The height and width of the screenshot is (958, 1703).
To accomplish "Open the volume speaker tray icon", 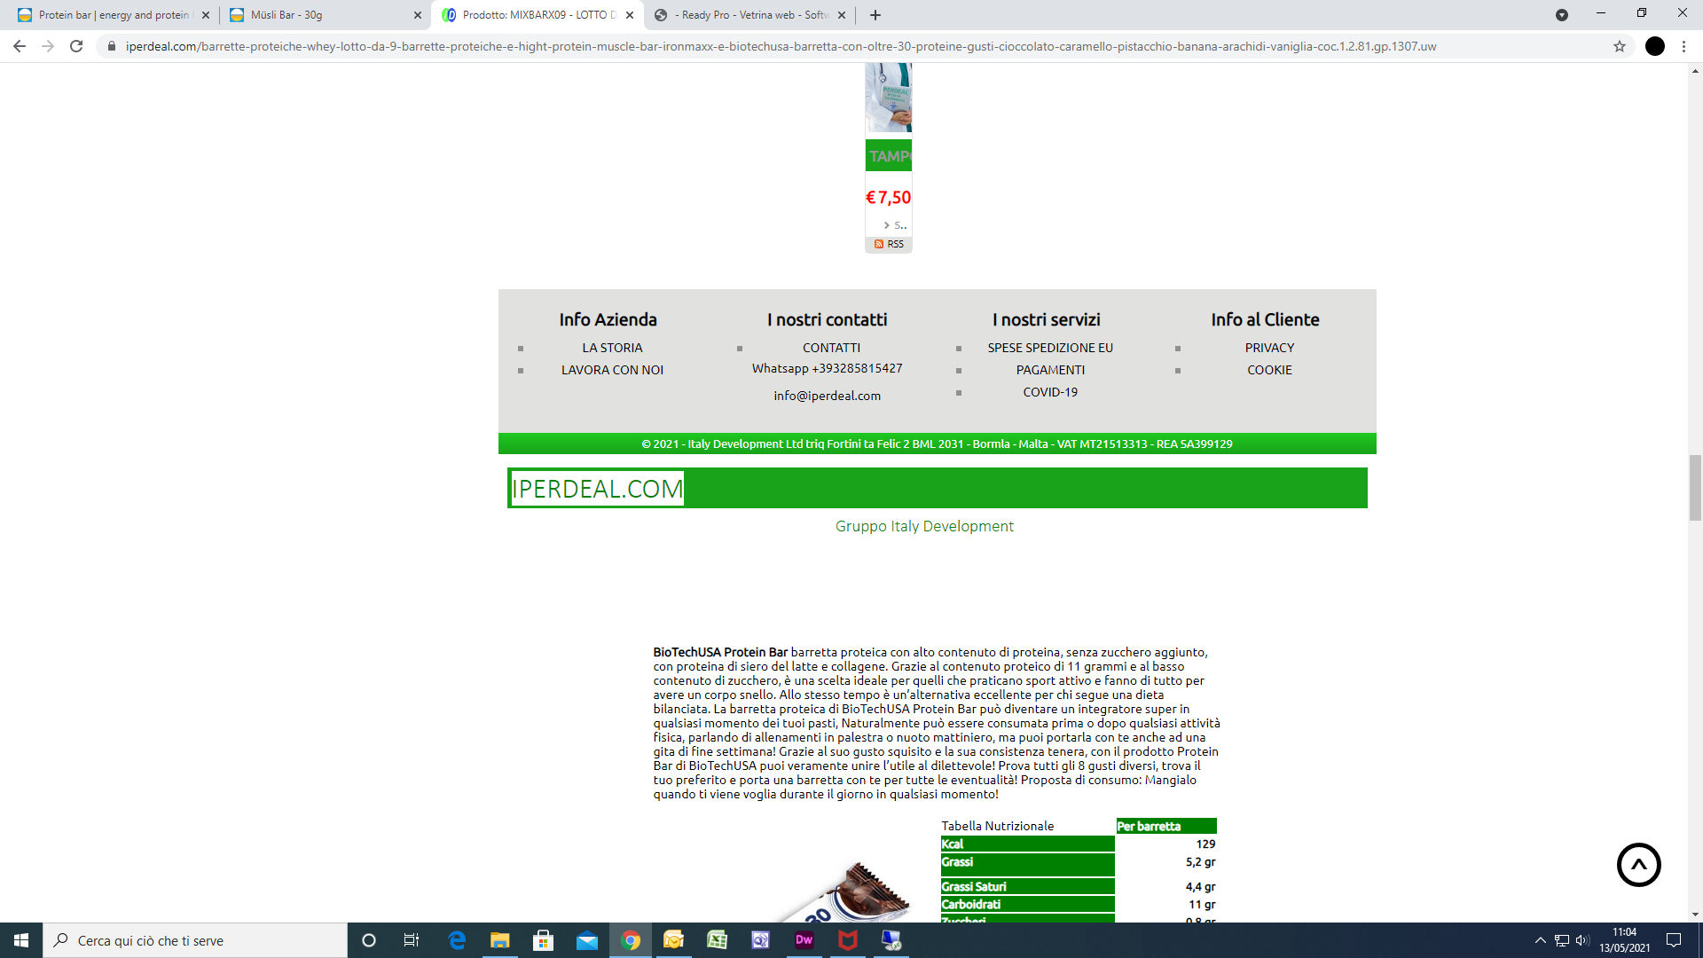I will [1582, 940].
